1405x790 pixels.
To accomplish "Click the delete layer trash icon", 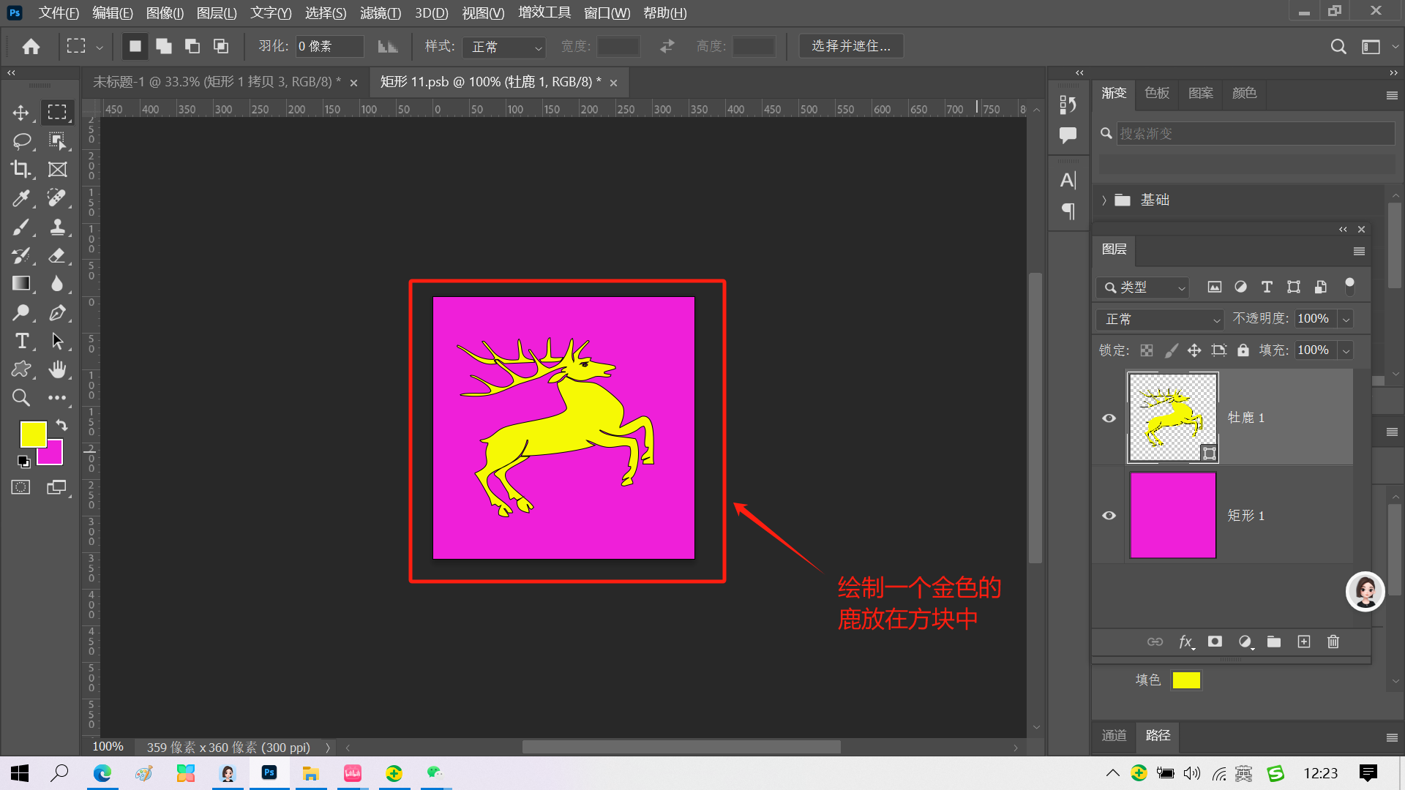I will (1333, 642).
